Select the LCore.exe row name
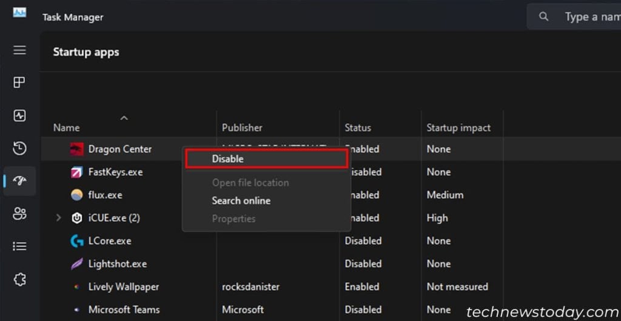 click(x=110, y=241)
